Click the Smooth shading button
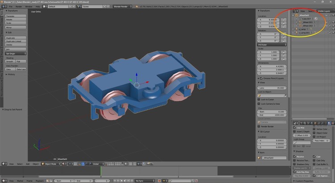Screen dimensions: 335x183 pos(10,61)
